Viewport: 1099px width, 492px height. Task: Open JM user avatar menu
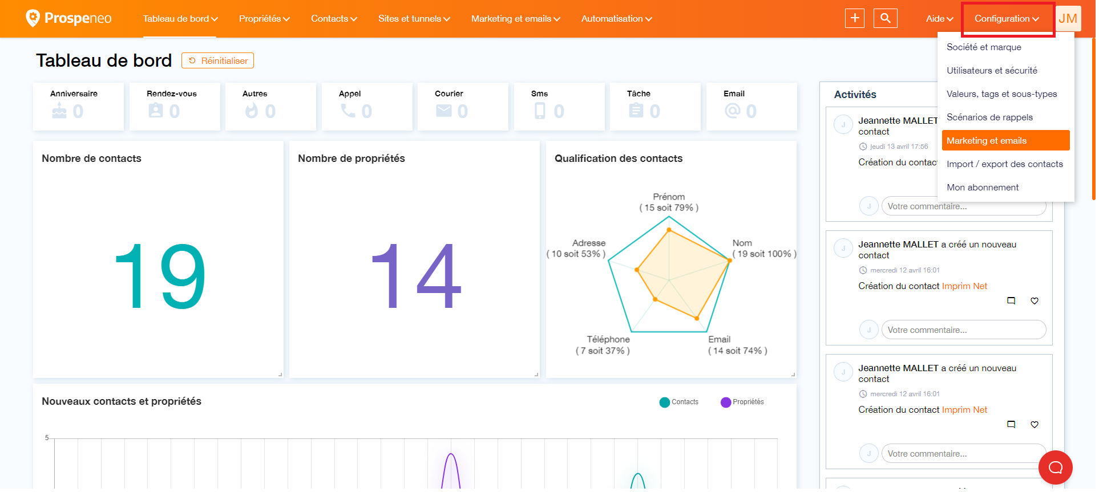(1068, 19)
